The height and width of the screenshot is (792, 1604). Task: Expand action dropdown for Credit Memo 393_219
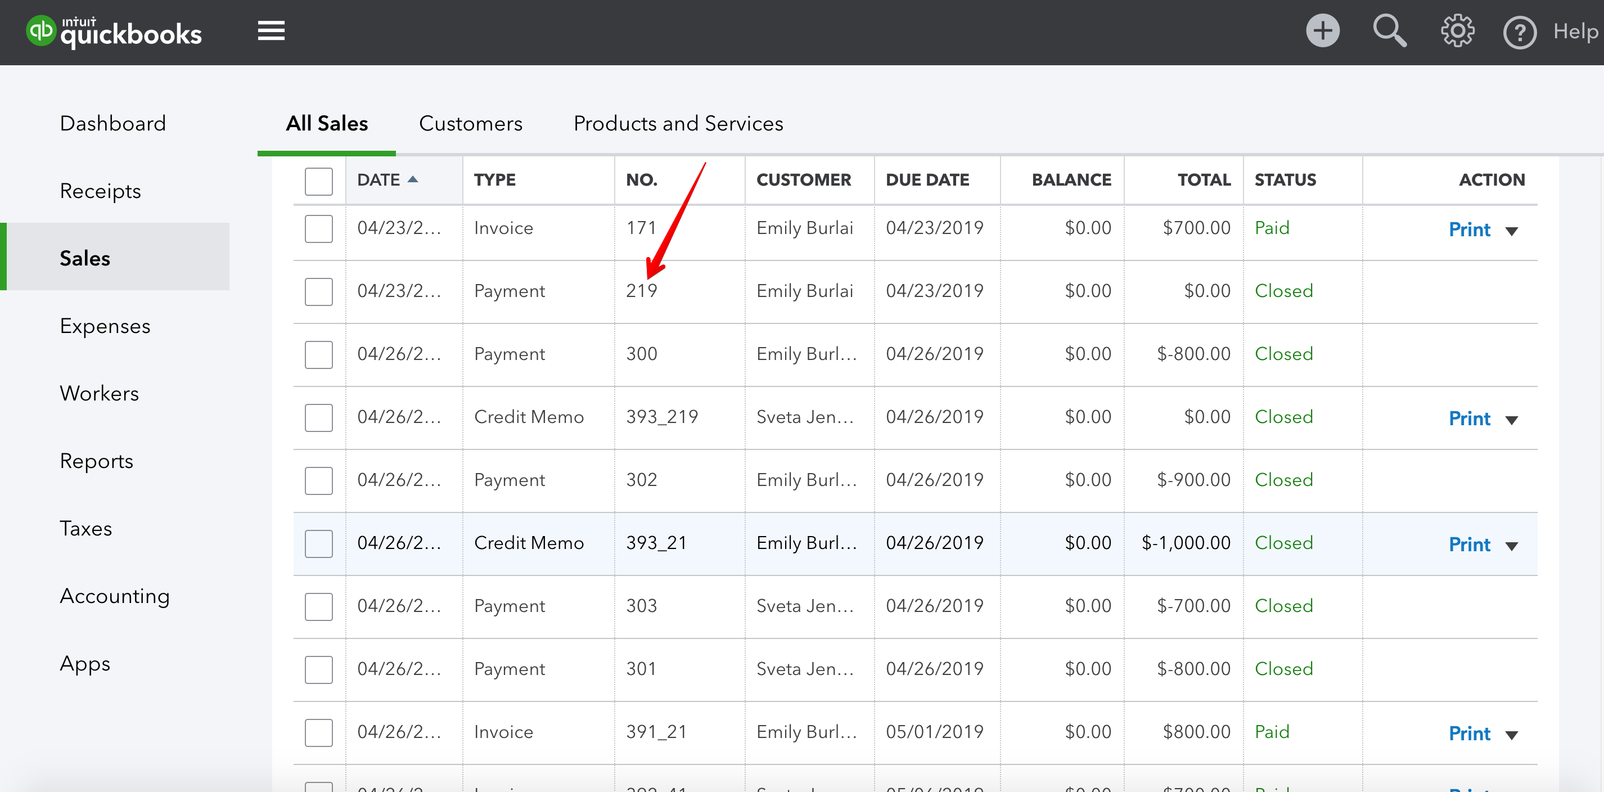(1511, 420)
